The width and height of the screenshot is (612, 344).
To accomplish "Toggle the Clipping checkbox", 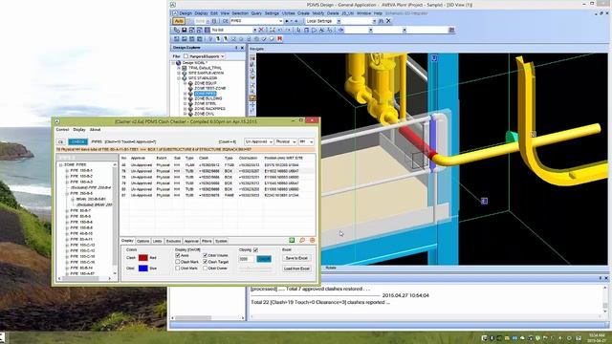I will click(x=255, y=249).
